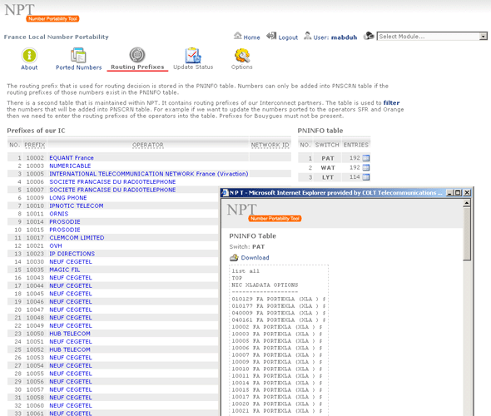Sort by PREFIX column header
Viewport: 491px width, 416px height.
(x=35, y=145)
